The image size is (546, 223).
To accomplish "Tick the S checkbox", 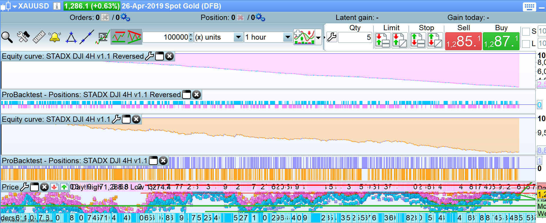I will click(x=526, y=31).
